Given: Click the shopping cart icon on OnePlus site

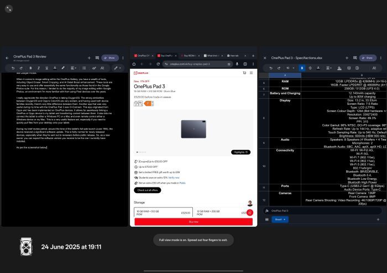Looking at the screenshot, I should click(x=244, y=72).
